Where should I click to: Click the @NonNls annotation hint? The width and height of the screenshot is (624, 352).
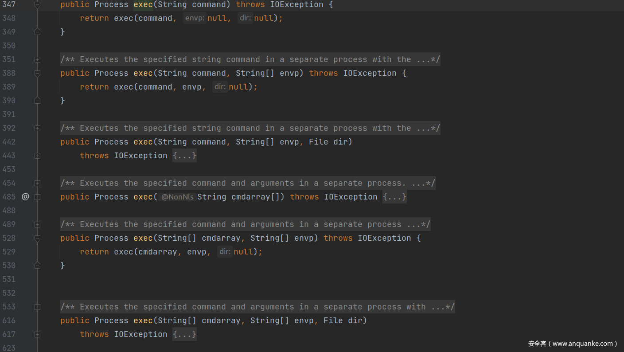pos(177,197)
